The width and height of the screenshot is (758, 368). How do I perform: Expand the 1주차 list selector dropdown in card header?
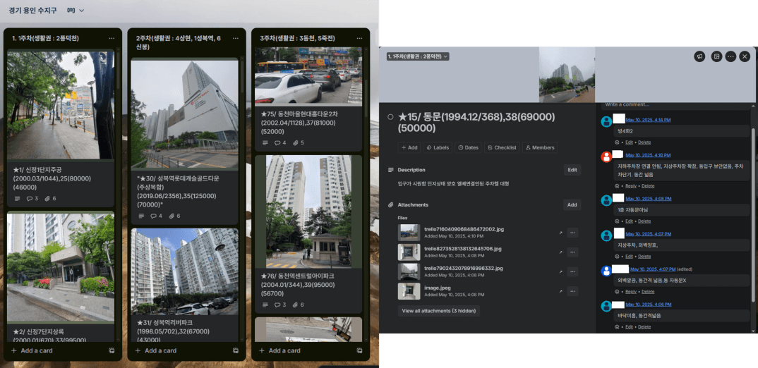click(418, 56)
